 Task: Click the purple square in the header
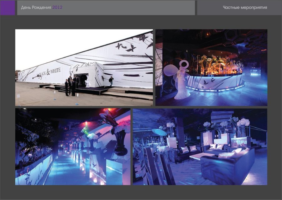8,8
